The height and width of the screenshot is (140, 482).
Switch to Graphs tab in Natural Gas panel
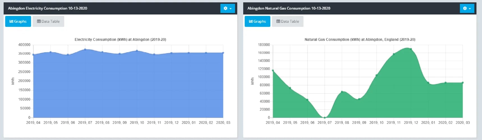[x=257, y=22]
